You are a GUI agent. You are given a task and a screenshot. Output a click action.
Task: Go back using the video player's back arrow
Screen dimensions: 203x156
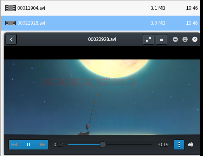pyautogui.click(x=11, y=39)
